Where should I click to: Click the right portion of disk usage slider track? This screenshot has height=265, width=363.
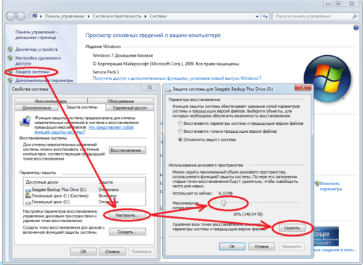[264, 202]
